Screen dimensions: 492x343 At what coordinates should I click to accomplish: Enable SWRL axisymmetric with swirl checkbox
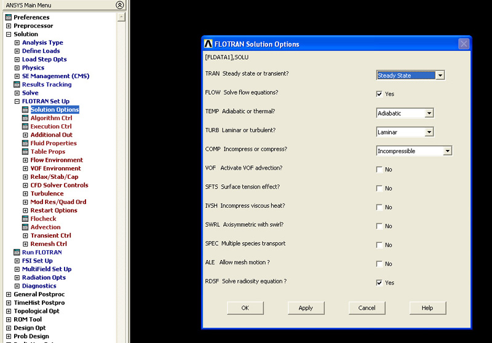[x=379, y=226]
